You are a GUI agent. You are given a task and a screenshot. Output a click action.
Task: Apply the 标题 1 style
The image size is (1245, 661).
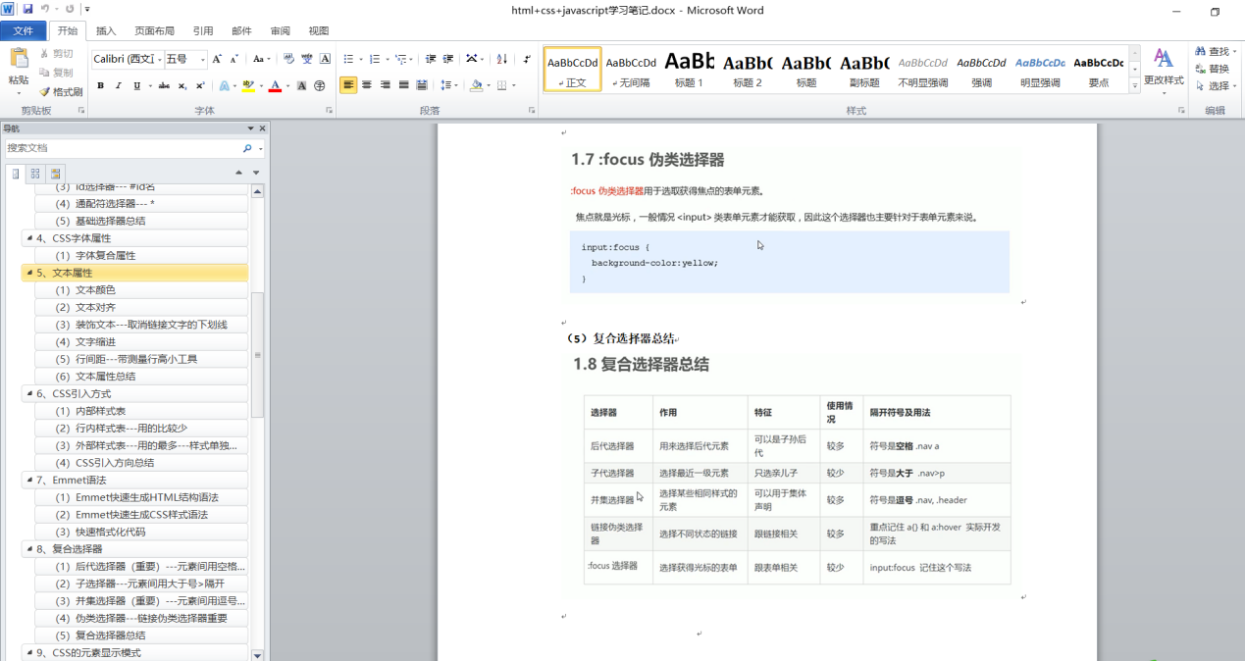click(689, 71)
